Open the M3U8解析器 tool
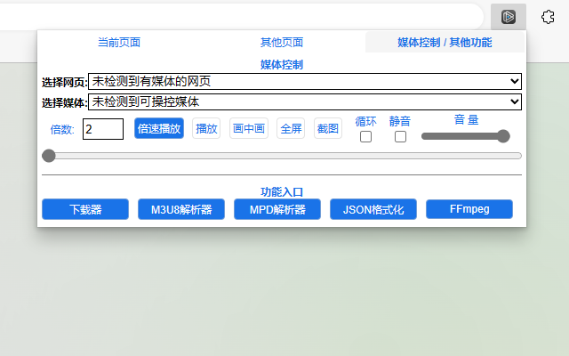569x356 pixels. [x=181, y=209]
